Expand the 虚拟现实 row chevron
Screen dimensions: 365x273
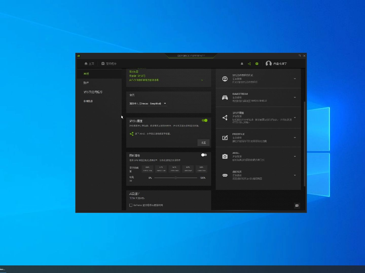pyautogui.click(x=295, y=175)
